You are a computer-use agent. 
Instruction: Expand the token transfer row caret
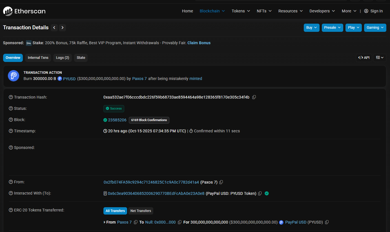click(x=105, y=222)
